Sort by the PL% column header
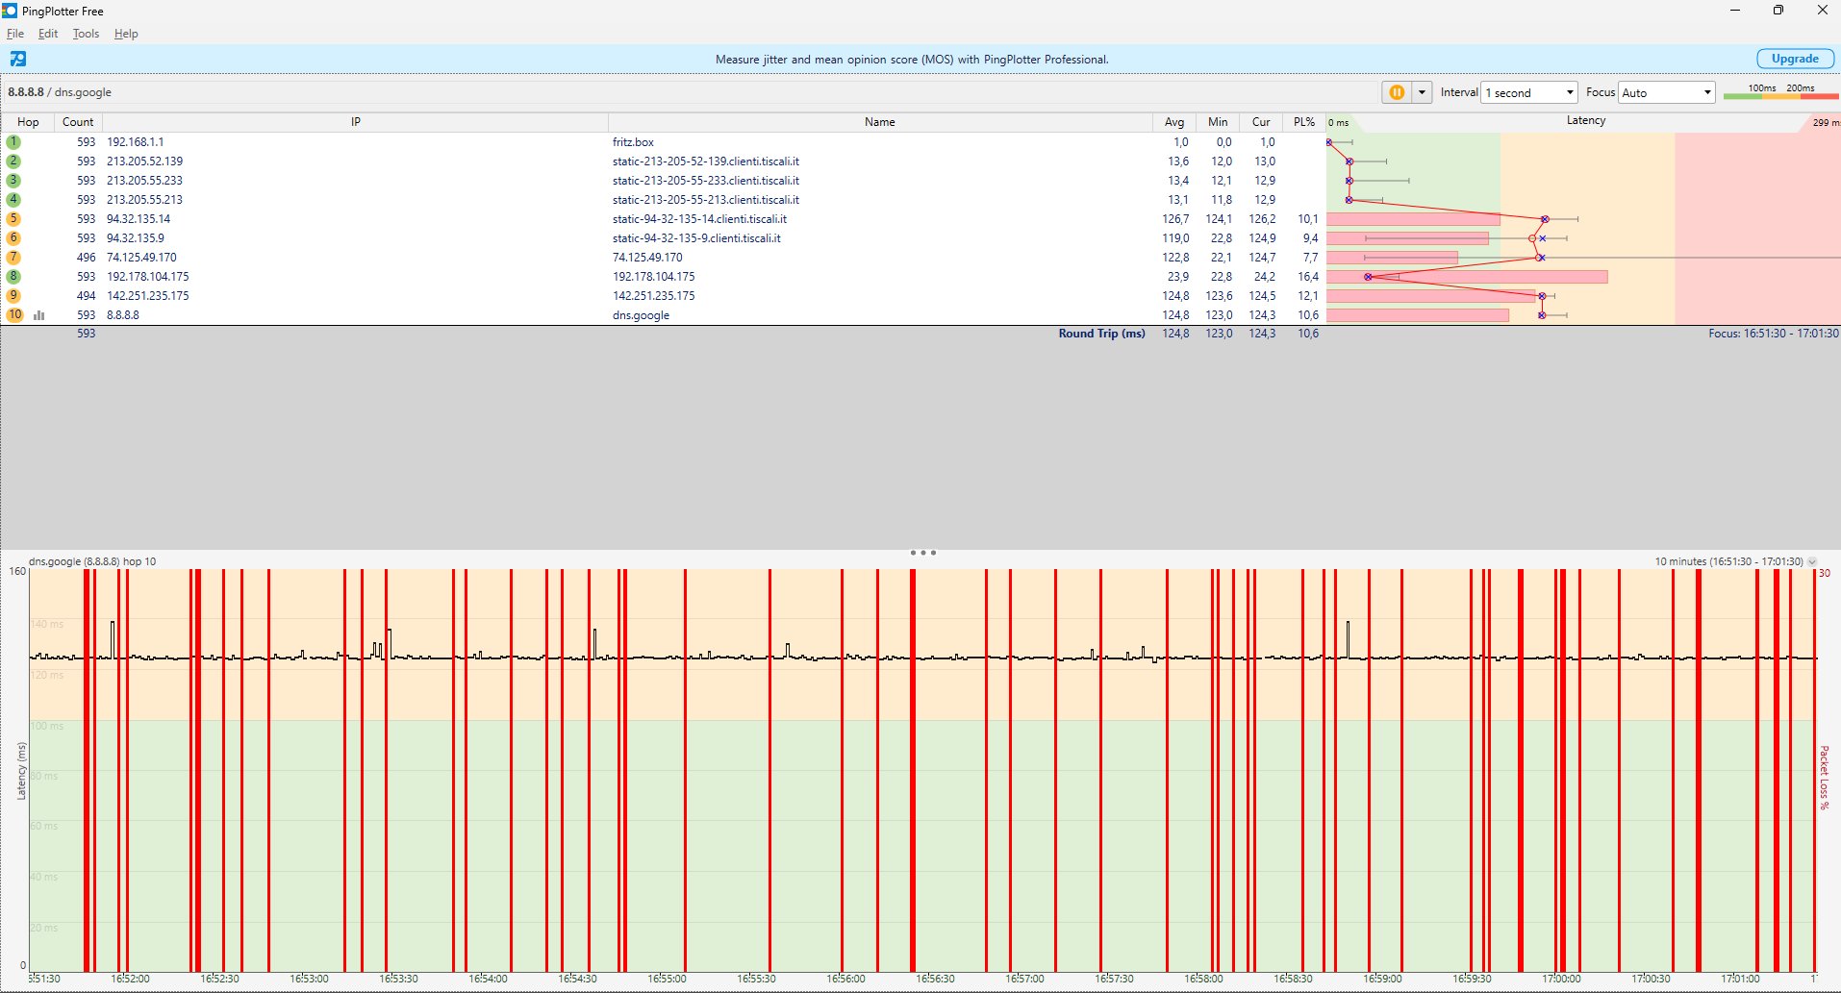Image resolution: width=1841 pixels, height=993 pixels. coord(1303,122)
